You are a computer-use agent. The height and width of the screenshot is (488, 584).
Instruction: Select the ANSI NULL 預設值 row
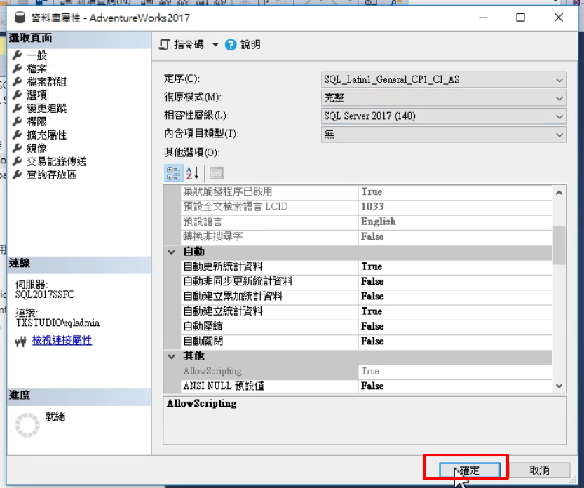coord(367,386)
